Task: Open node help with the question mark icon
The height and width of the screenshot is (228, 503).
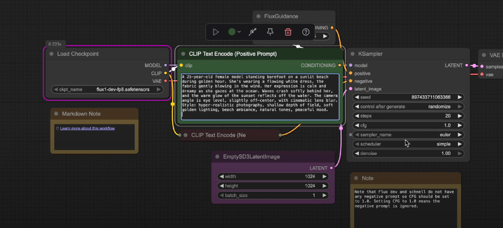Action: click(306, 32)
